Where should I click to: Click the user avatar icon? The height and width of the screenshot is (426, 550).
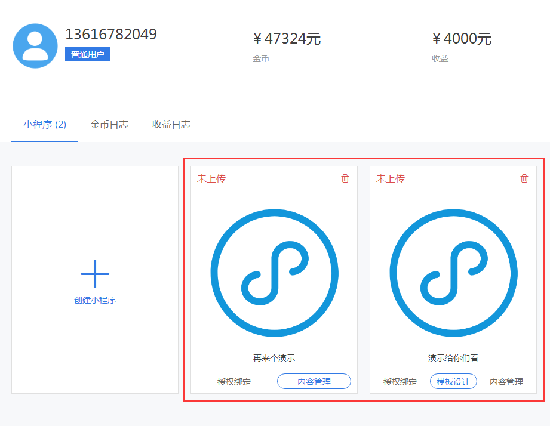[35, 46]
